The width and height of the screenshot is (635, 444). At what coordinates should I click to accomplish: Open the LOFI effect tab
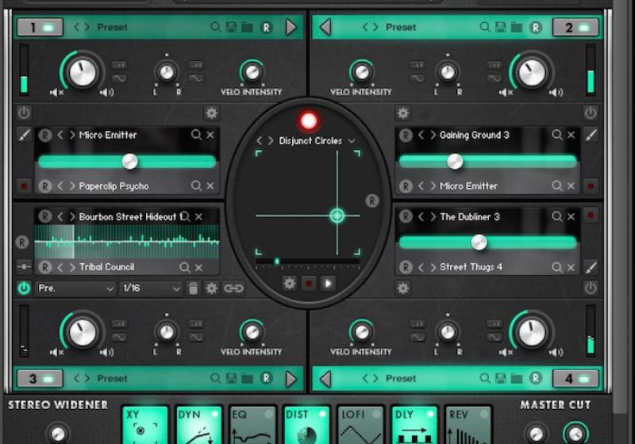[360, 425]
